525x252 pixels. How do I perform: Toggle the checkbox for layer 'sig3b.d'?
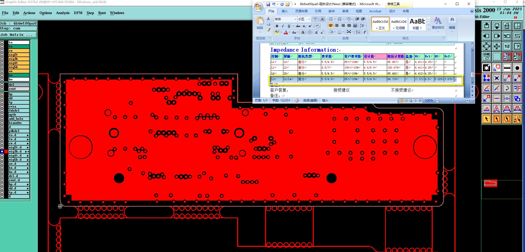click(2, 151)
